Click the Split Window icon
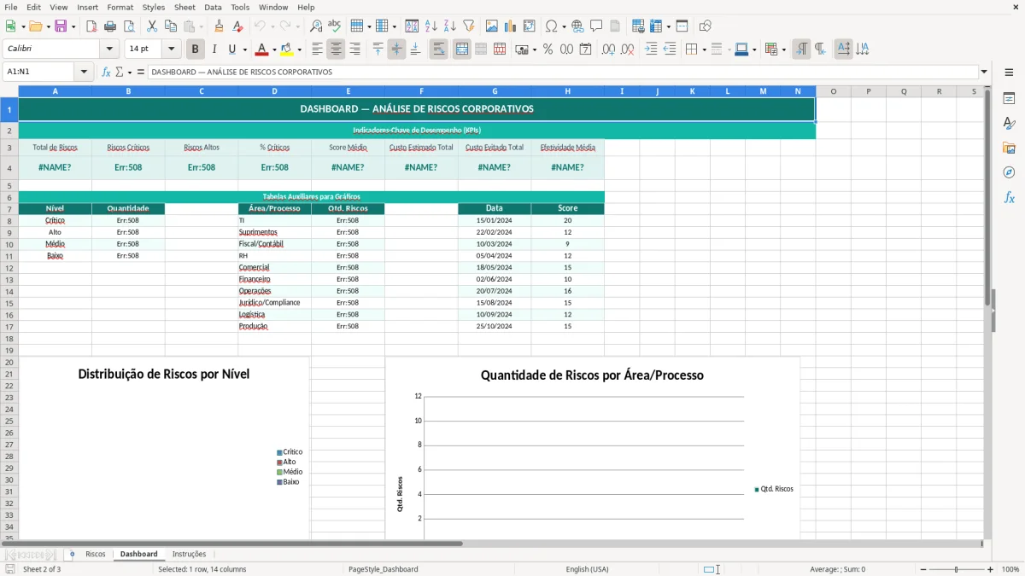1025x576 pixels. point(682,26)
